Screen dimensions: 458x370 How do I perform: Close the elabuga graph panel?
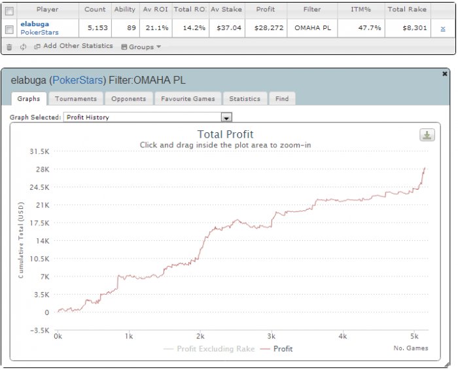point(444,73)
